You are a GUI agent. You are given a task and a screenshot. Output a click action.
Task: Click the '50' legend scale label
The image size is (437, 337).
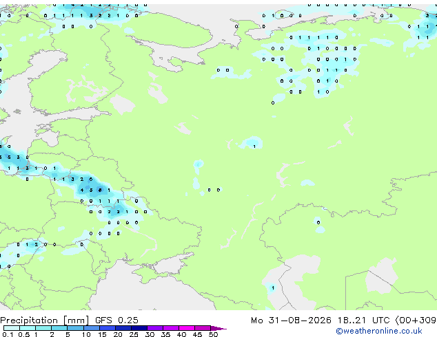[213, 334]
